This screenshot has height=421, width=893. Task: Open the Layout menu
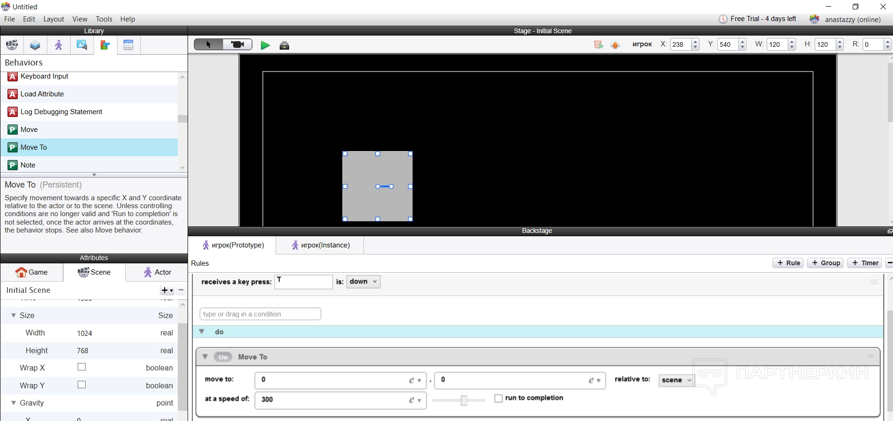click(x=53, y=19)
